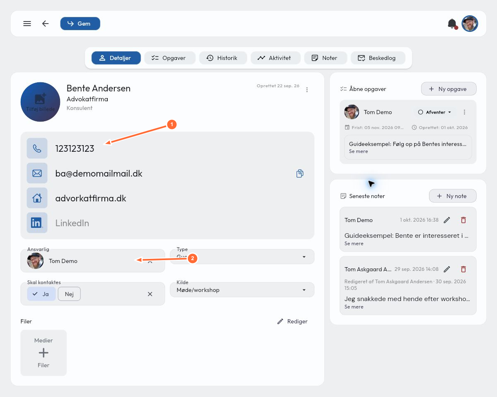497x397 pixels.
Task: Click the phone icon next to 123123123
Action: coord(37,148)
